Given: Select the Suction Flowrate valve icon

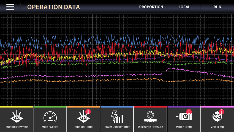Looking at the screenshot, I should (17, 117).
